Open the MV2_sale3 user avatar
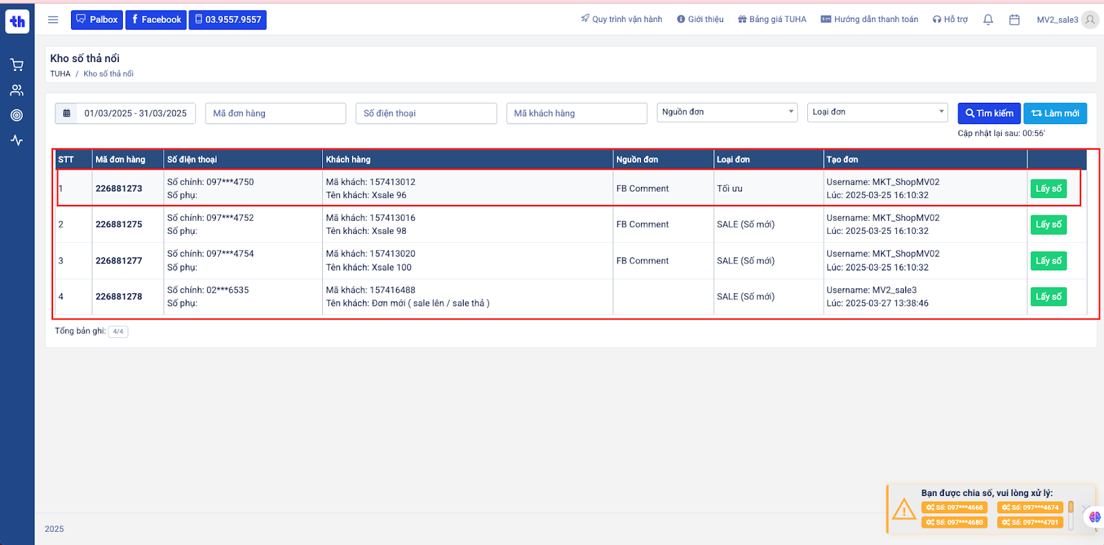 [1090, 19]
